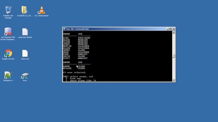Click the console scrollbar up arrow
This screenshot has width=218, height=122.
pos(173,32)
